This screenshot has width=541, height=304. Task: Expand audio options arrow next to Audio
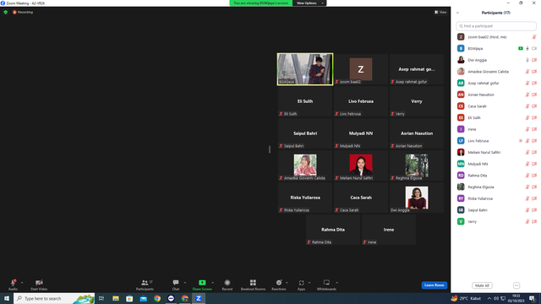(x=22, y=283)
